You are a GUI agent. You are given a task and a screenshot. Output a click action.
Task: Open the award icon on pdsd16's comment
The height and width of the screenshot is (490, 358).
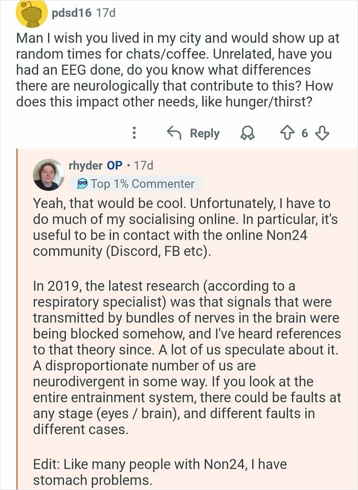tap(247, 133)
